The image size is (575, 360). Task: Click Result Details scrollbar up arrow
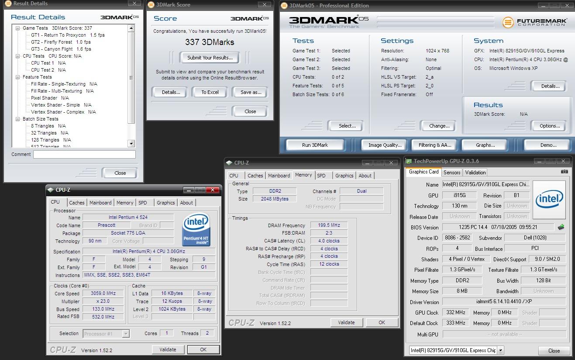pyautogui.click(x=131, y=28)
